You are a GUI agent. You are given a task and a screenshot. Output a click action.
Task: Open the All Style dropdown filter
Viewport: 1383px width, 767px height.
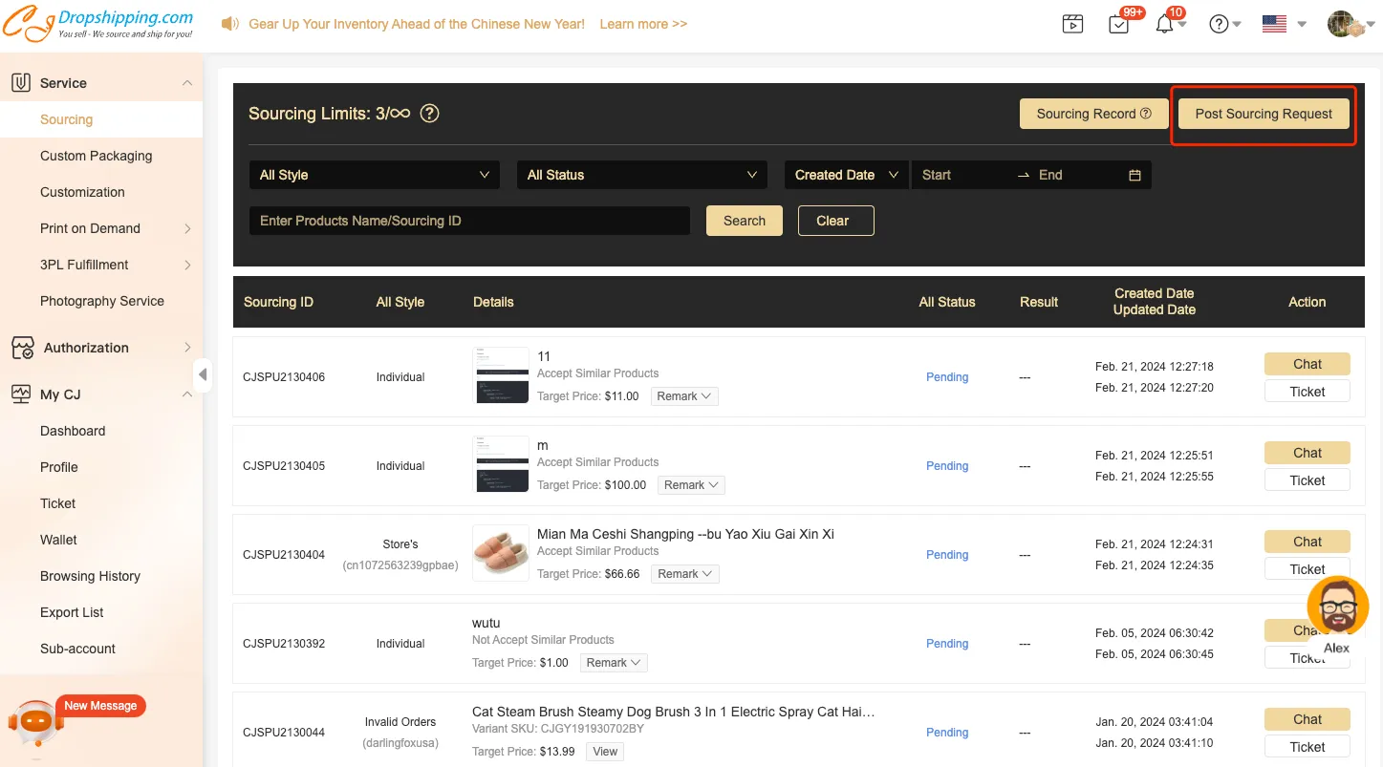coord(374,175)
